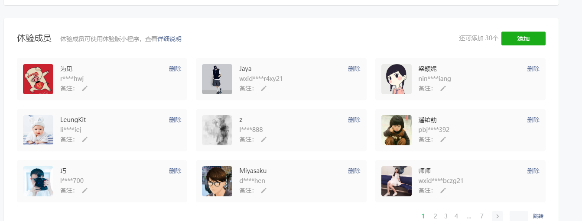The width and height of the screenshot is (582, 221).
Task: Click the pencil icon for 师师
Action: tap(443, 190)
